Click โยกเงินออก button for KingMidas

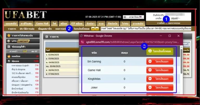point(160,79)
